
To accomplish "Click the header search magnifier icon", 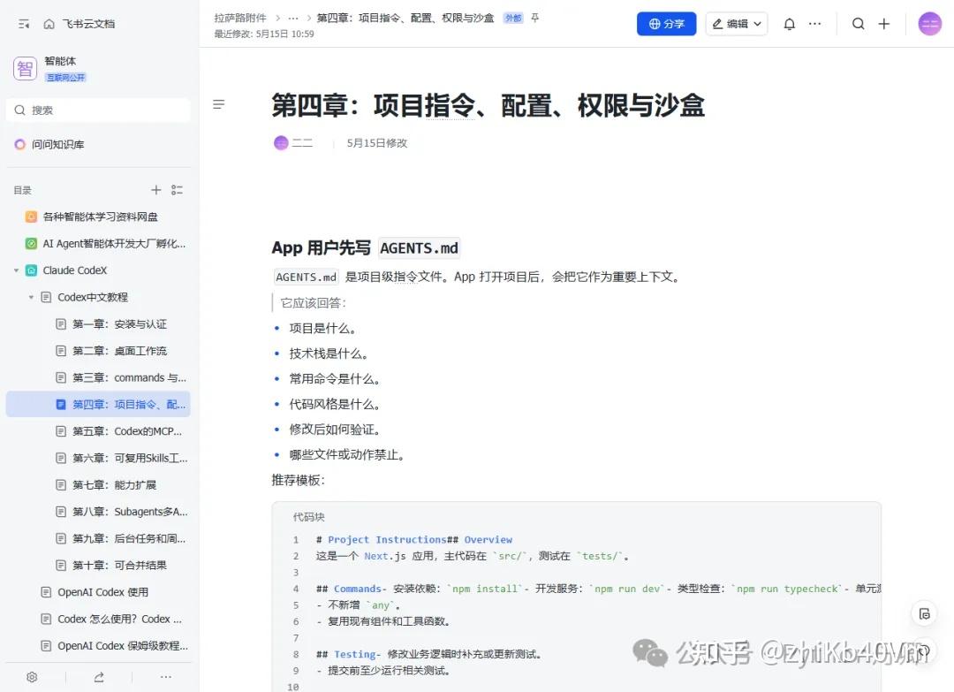I will tap(858, 24).
